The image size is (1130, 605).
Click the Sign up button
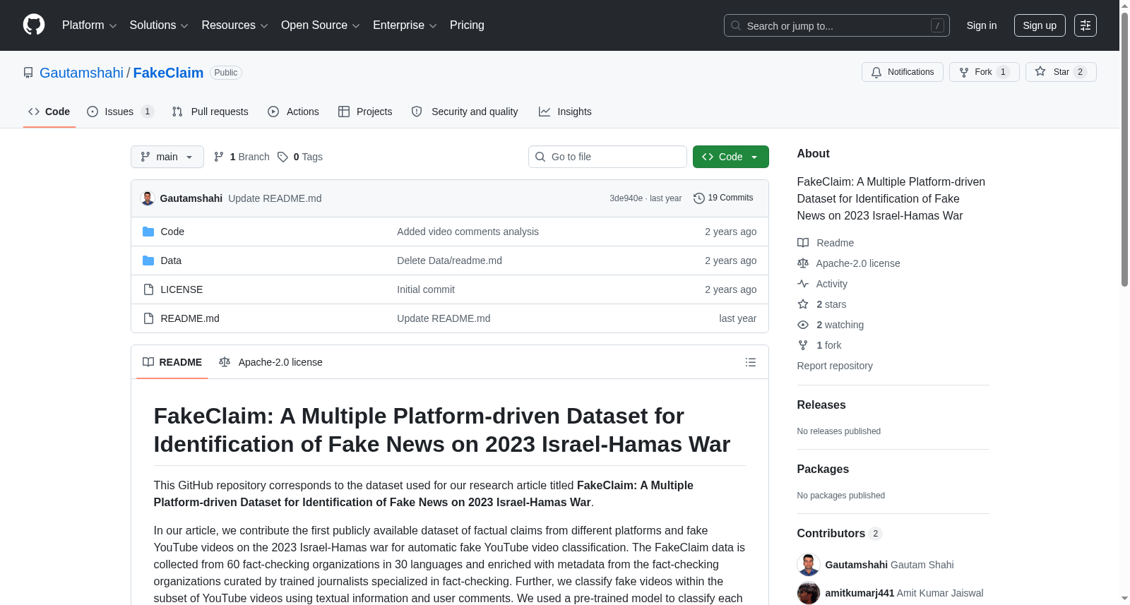[1039, 25]
